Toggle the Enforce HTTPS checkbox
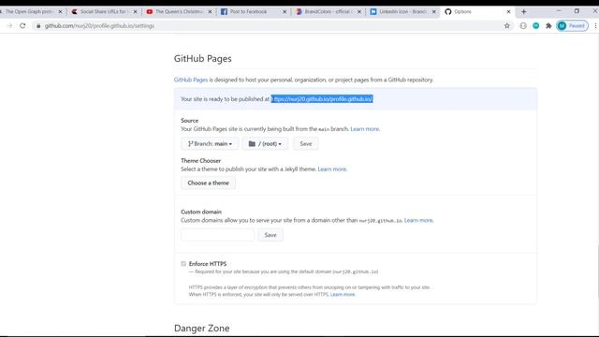 183,264
